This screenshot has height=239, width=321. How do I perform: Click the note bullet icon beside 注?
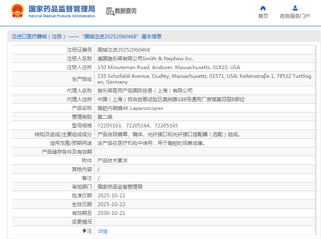pyautogui.click(x=84, y=231)
